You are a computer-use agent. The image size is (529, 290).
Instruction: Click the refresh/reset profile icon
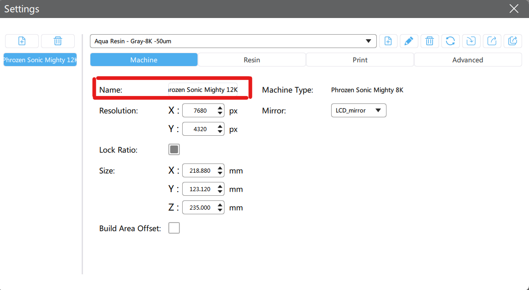[x=450, y=41]
